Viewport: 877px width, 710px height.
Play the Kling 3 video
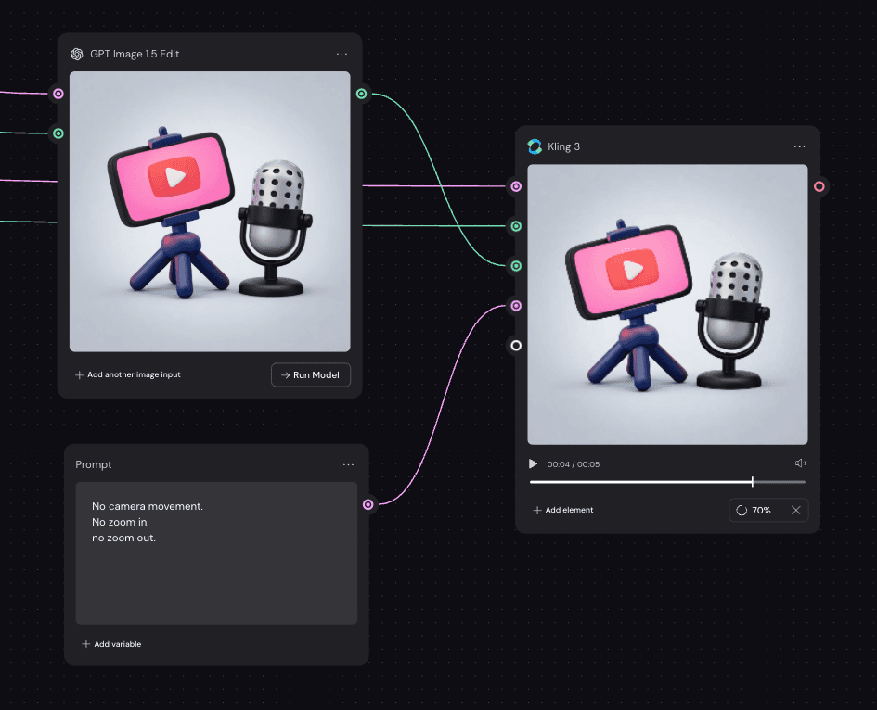533,464
